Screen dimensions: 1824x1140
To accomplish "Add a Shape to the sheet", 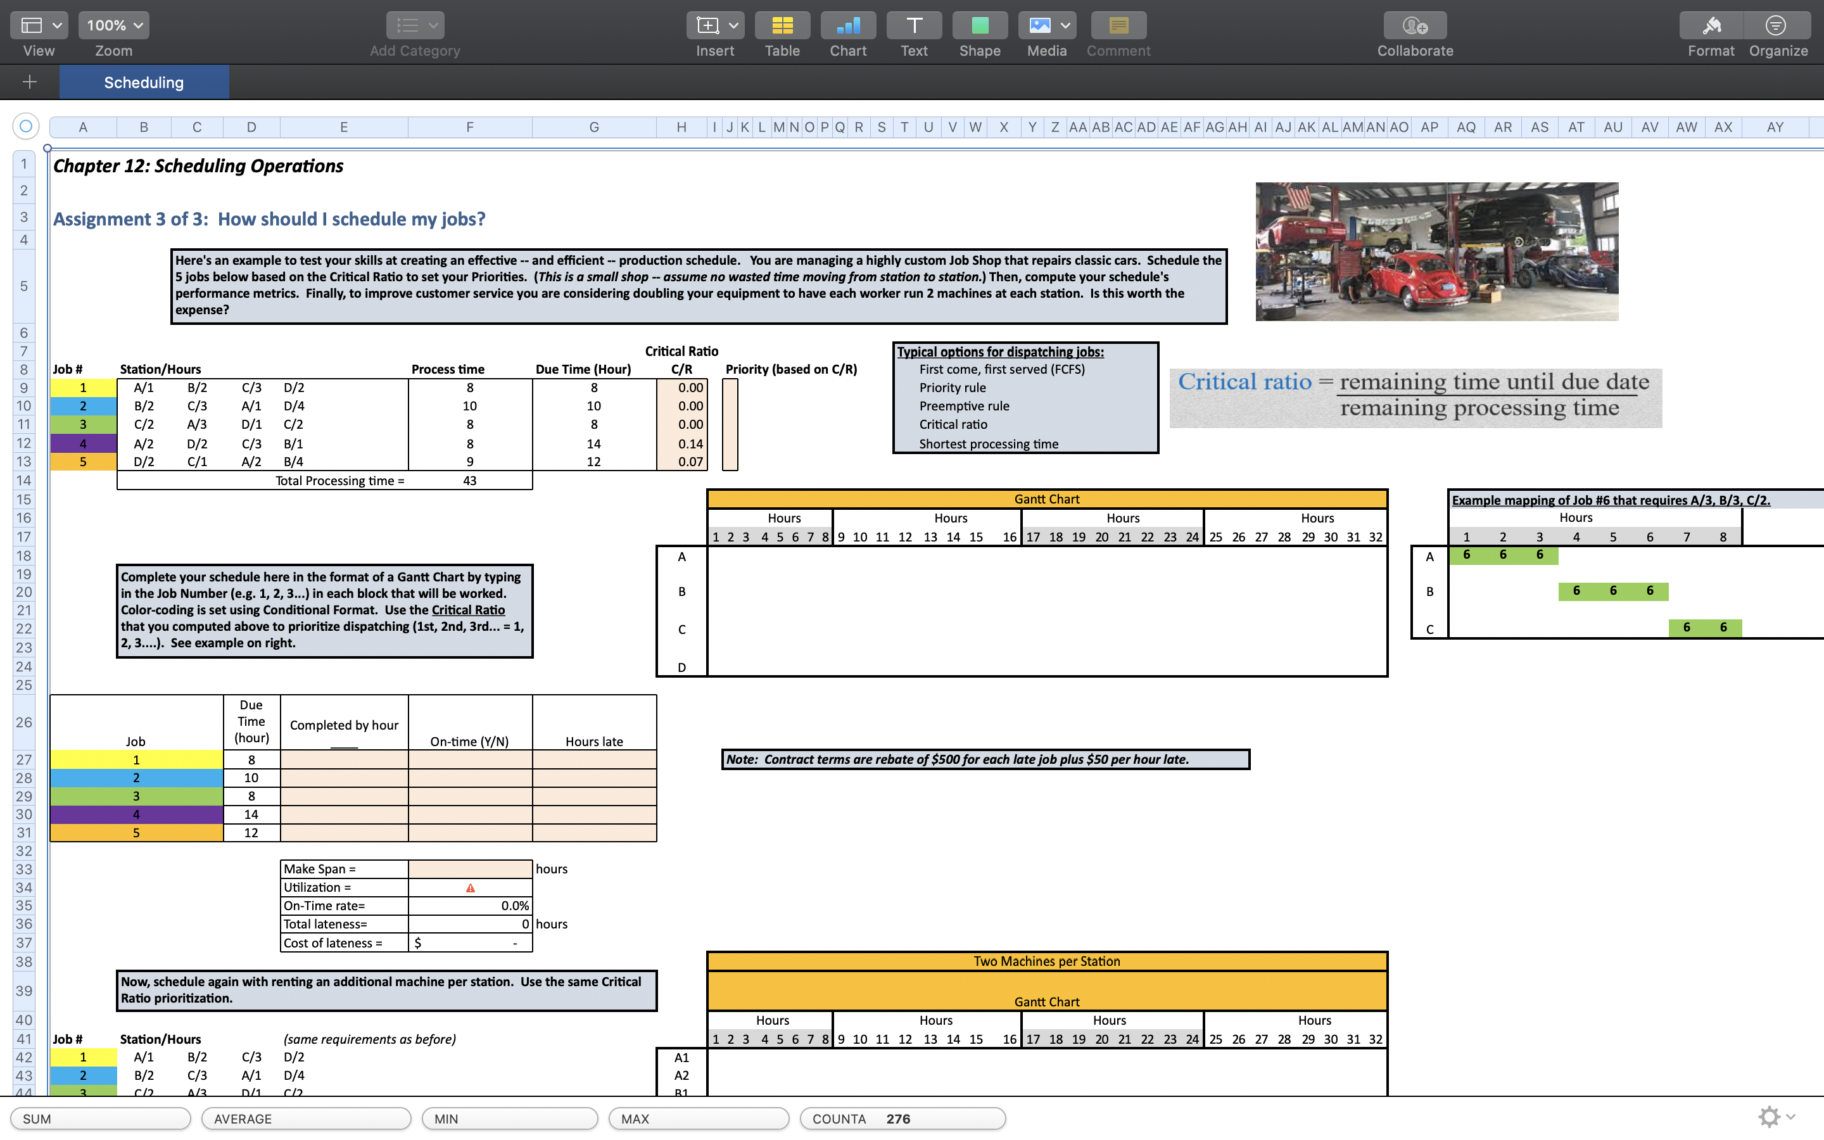I will [x=979, y=25].
